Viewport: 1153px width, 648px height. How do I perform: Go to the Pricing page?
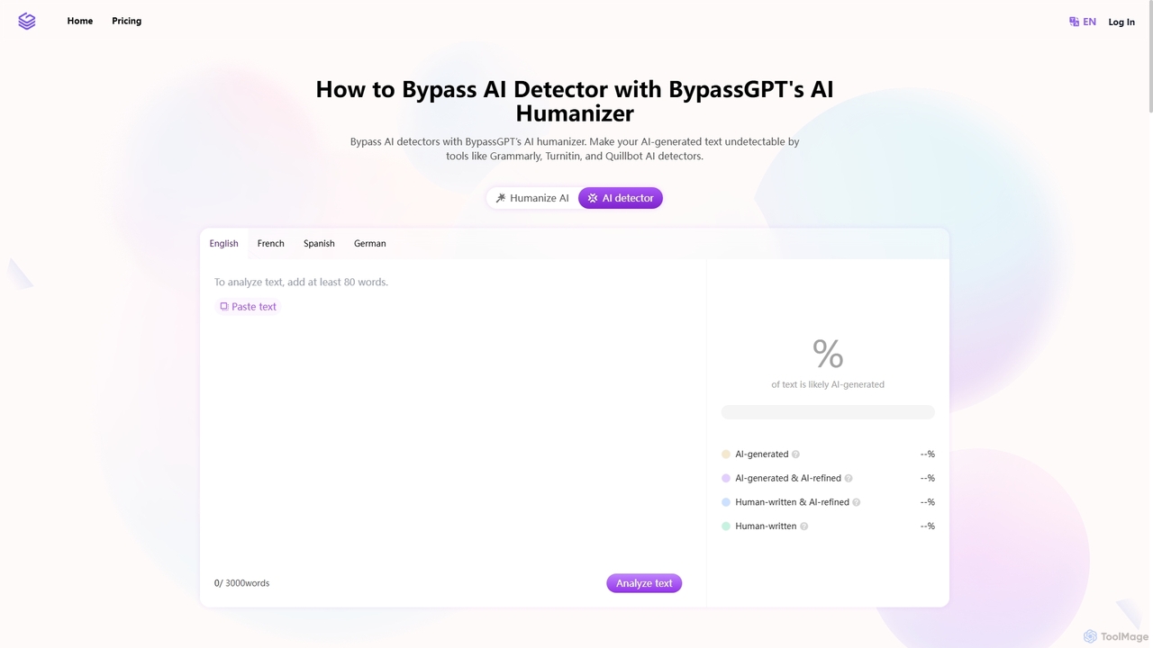(127, 21)
